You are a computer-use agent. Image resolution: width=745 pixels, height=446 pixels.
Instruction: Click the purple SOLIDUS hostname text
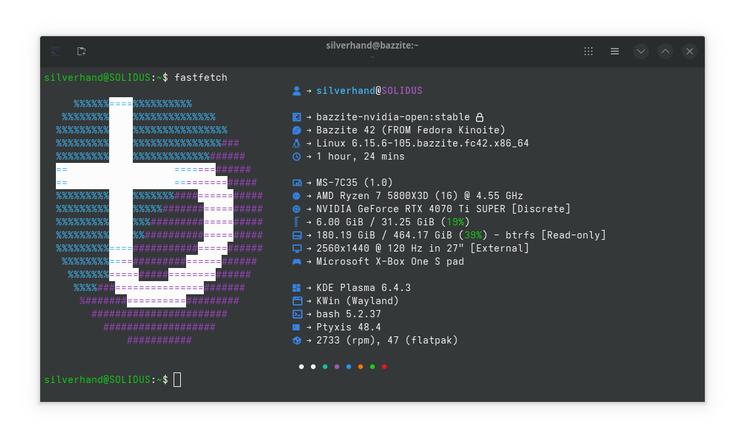click(402, 91)
